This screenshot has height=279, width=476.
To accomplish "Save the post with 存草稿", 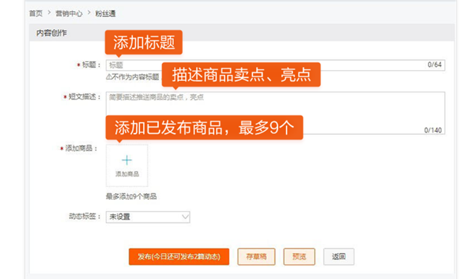I will tap(256, 257).
